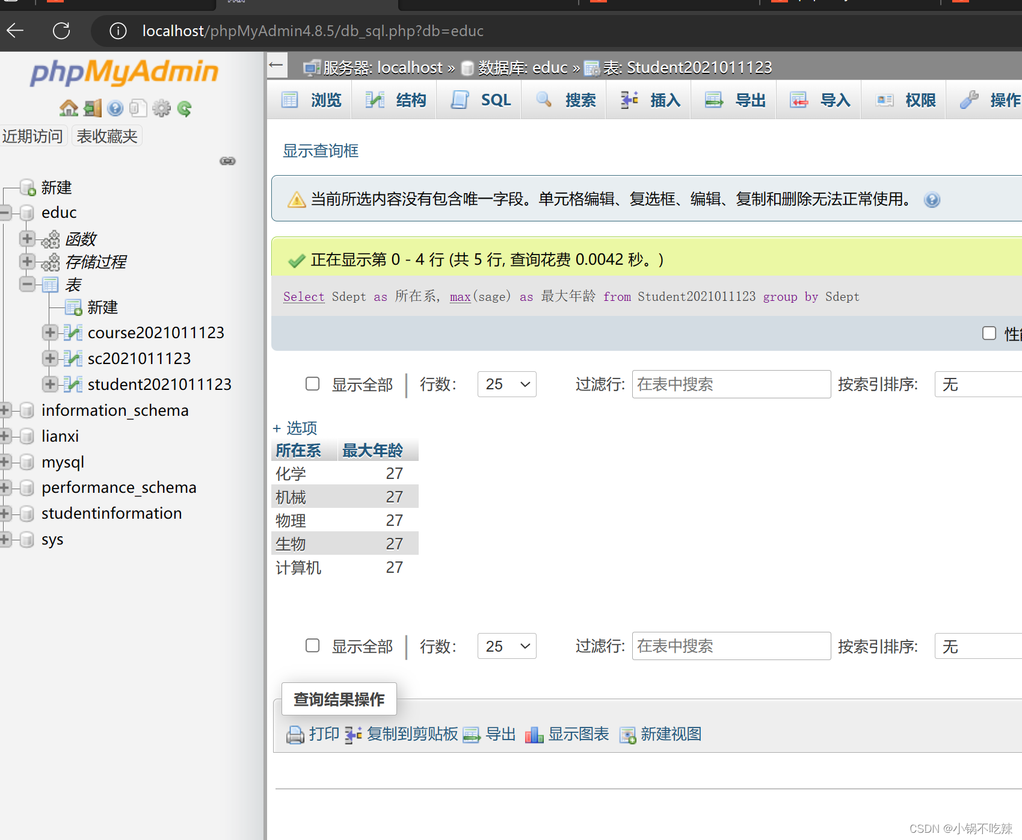Click the 过滤行 search input field
This screenshot has width=1022, height=840.
pos(730,384)
